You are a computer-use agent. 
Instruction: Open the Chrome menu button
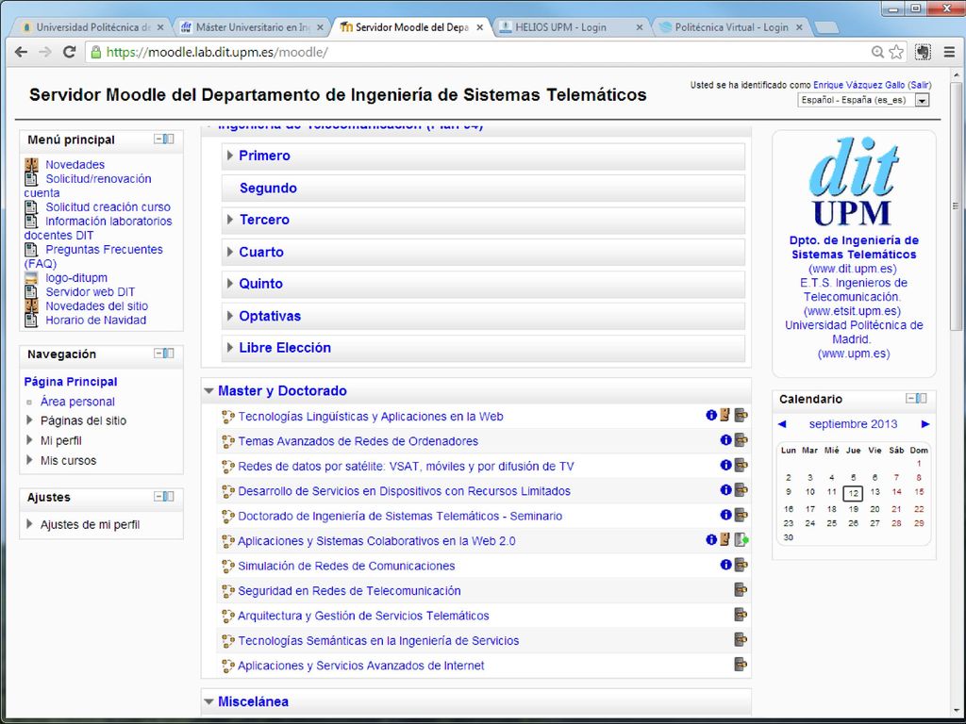949,53
